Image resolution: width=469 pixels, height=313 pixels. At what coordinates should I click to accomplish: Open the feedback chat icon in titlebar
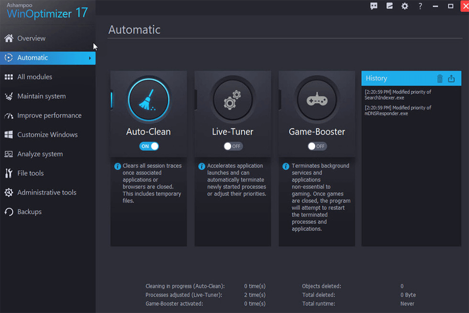pyautogui.click(x=374, y=6)
